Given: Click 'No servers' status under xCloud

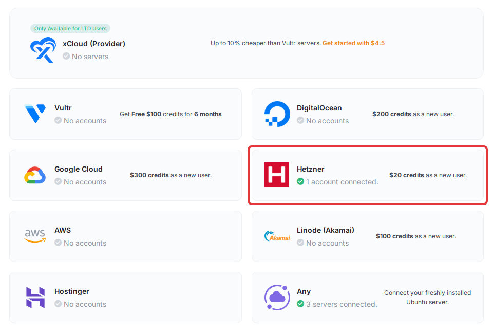Looking at the screenshot, I should pos(90,57).
